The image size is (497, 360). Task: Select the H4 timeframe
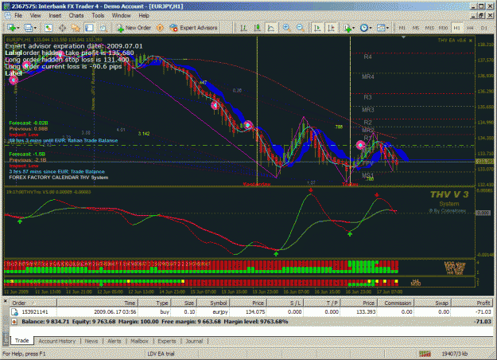[x=471, y=28]
